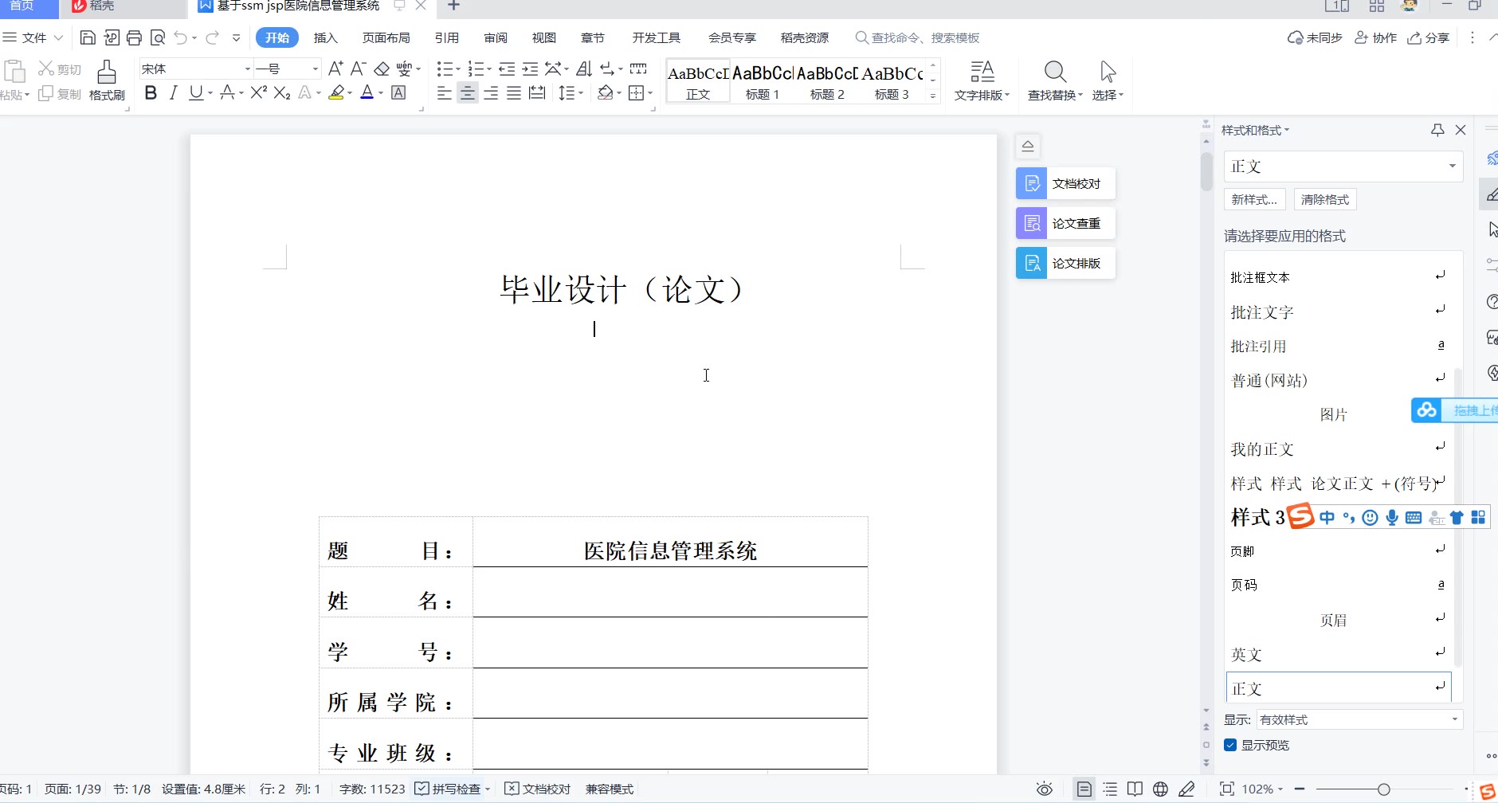The width and height of the screenshot is (1498, 803).
Task: Toggle Underline formatting
Action: pyautogui.click(x=195, y=93)
